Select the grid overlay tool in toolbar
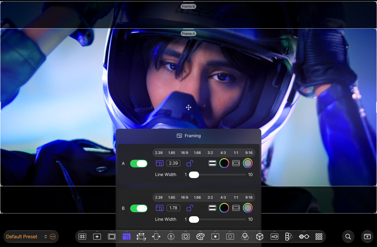Screen dimensions: 377x247 coord(82,237)
